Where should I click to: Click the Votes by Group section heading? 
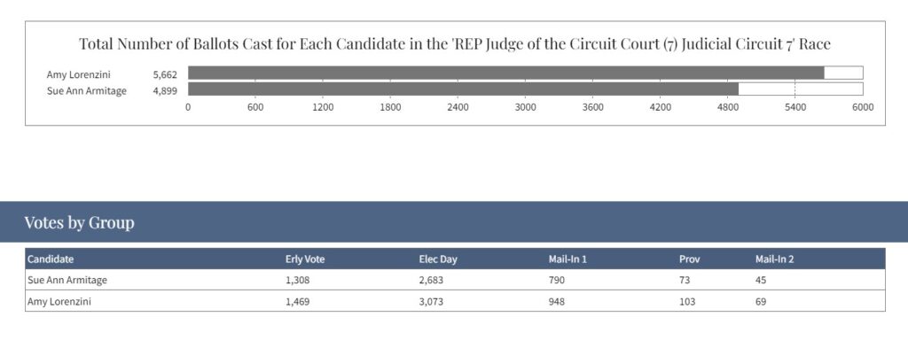79,222
